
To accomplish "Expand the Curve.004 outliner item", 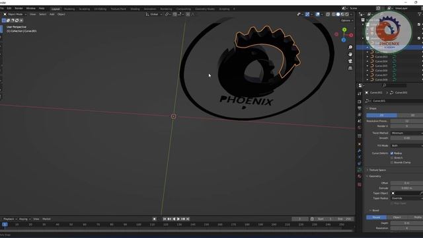I will tap(367, 61).
